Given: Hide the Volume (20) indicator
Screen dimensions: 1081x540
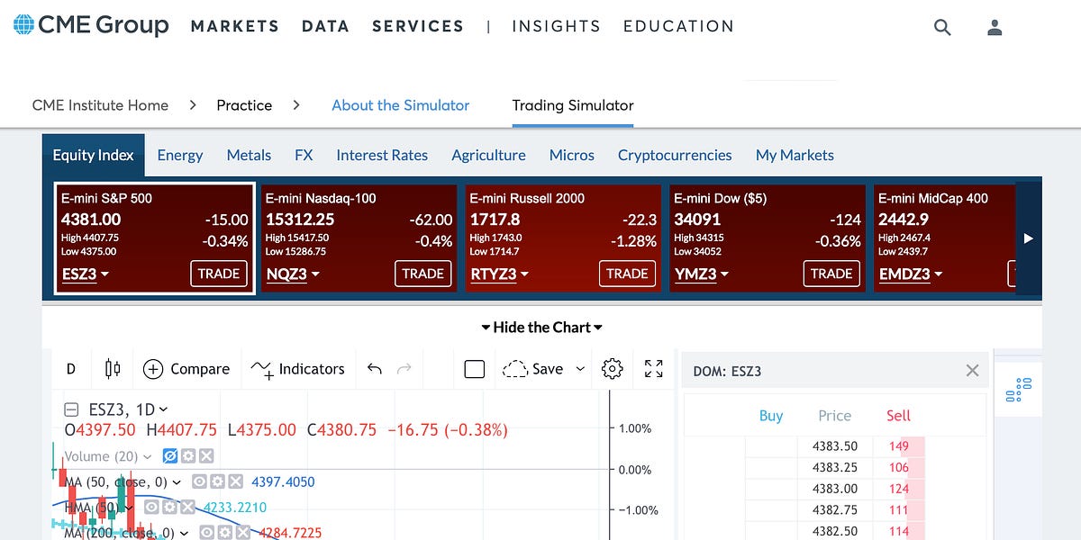Looking at the screenshot, I should coord(170,456).
